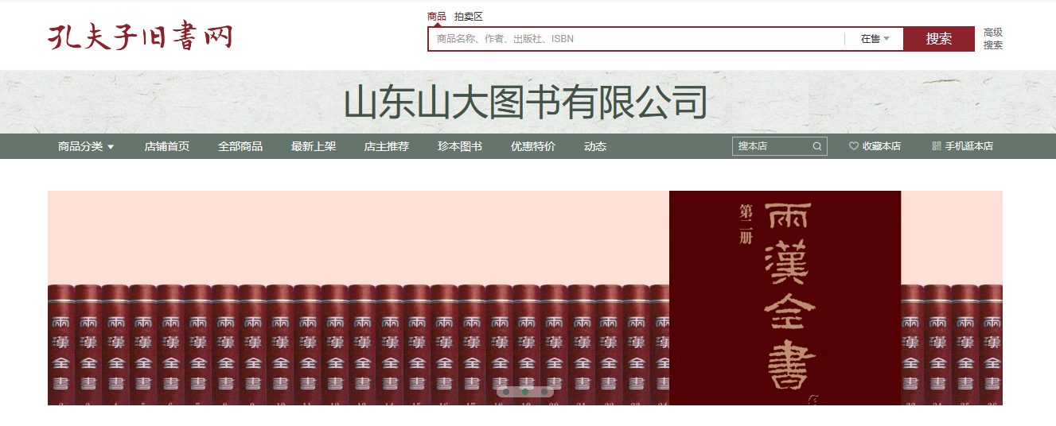The width and height of the screenshot is (1056, 426).
Task: Click the shop title 山东山大图书有限公司
Action: click(526, 103)
